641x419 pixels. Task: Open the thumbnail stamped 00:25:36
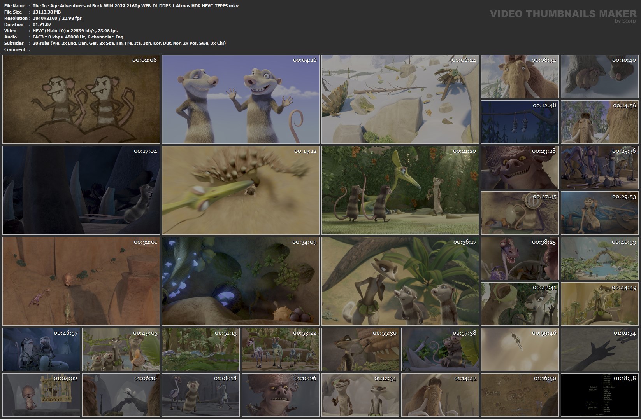tap(599, 168)
